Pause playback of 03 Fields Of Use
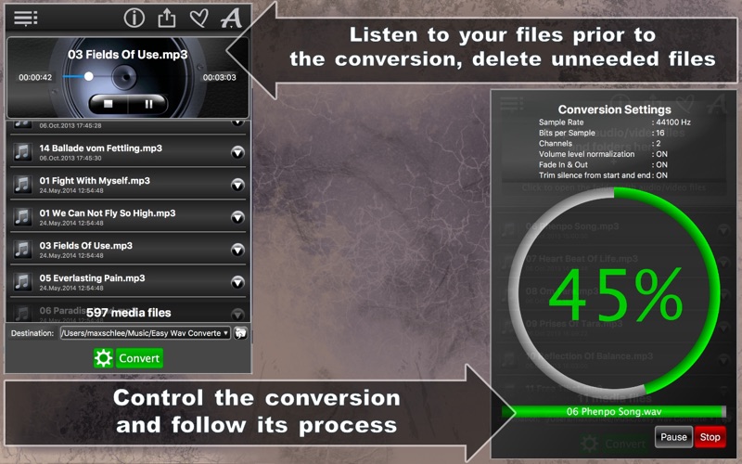 tap(148, 104)
